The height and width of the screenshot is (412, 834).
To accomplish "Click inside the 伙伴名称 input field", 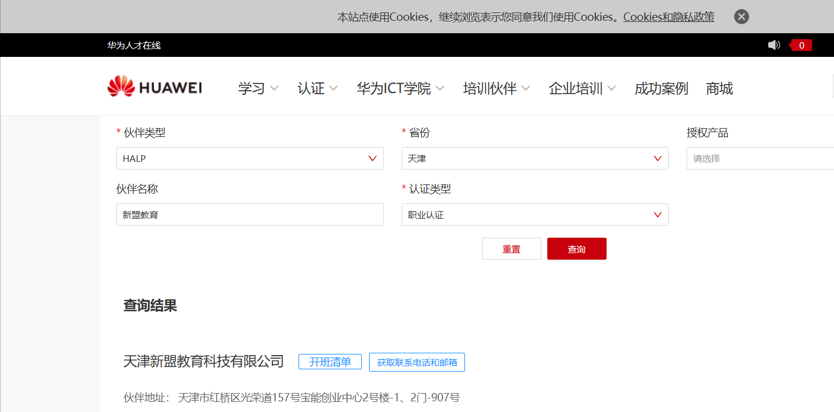I will pyautogui.click(x=249, y=214).
